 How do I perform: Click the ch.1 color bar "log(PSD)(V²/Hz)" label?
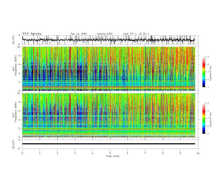point(211,73)
